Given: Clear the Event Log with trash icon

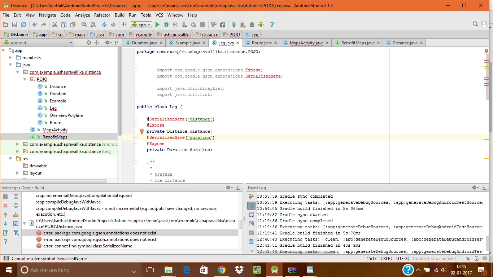Looking at the screenshot, I should [x=251, y=242].
